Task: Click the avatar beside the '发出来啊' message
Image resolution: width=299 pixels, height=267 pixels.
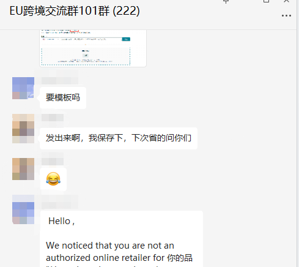Action: tap(23, 129)
